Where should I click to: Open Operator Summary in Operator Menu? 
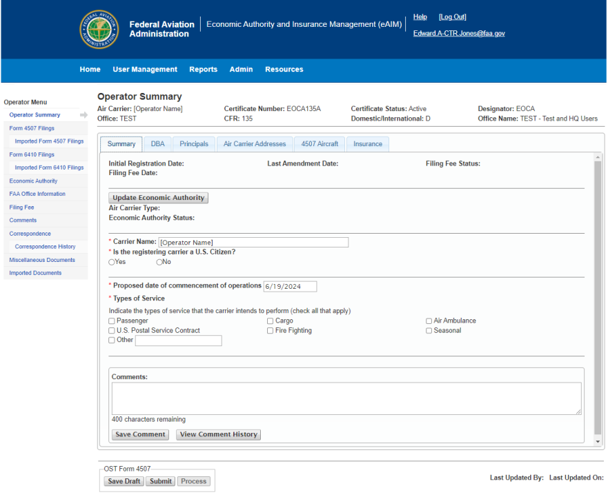tap(35, 115)
